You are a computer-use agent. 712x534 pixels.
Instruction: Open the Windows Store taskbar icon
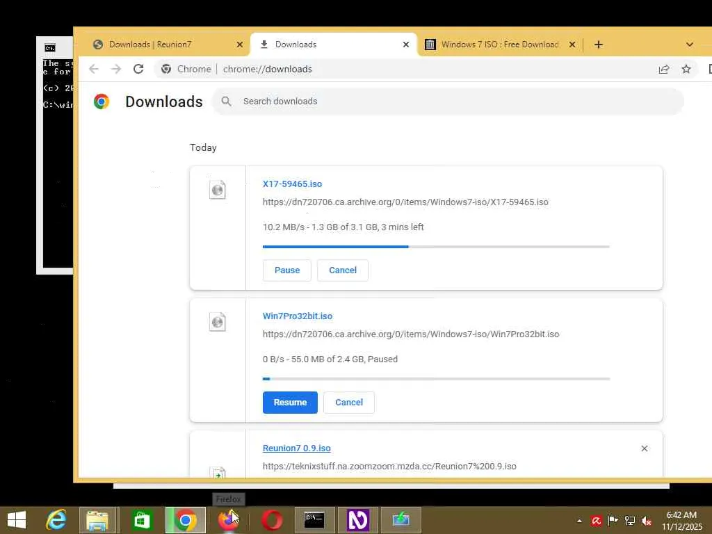(141, 520)
